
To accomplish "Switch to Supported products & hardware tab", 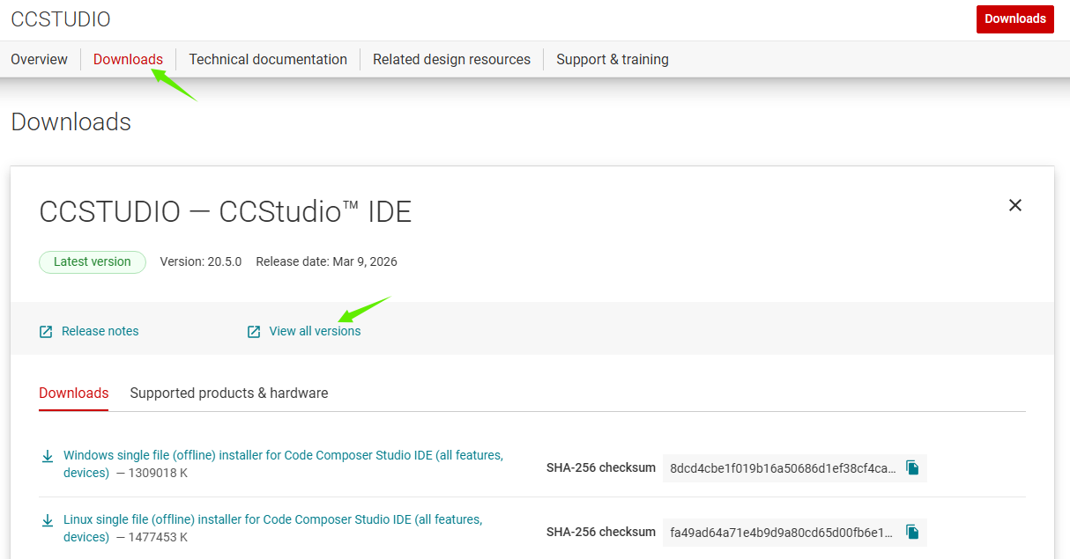I will (229, 394).
